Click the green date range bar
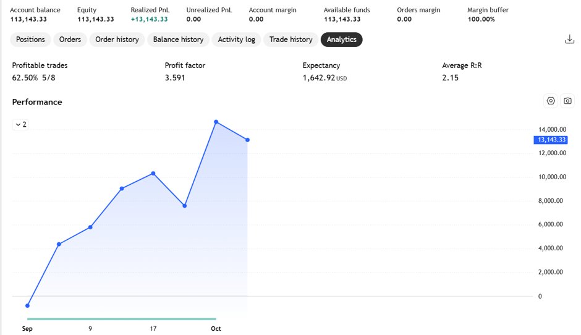The width and height of the screenshot is (581, 335). tap(122, 319)
